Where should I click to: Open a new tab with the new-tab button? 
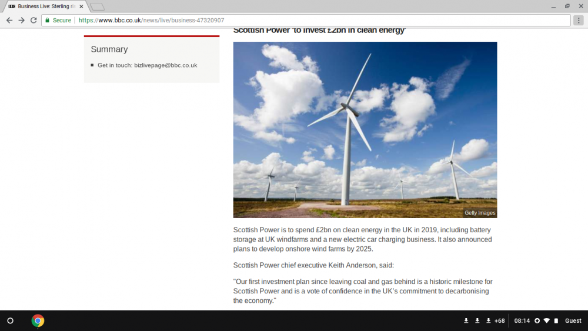click(x=97, y=6)
